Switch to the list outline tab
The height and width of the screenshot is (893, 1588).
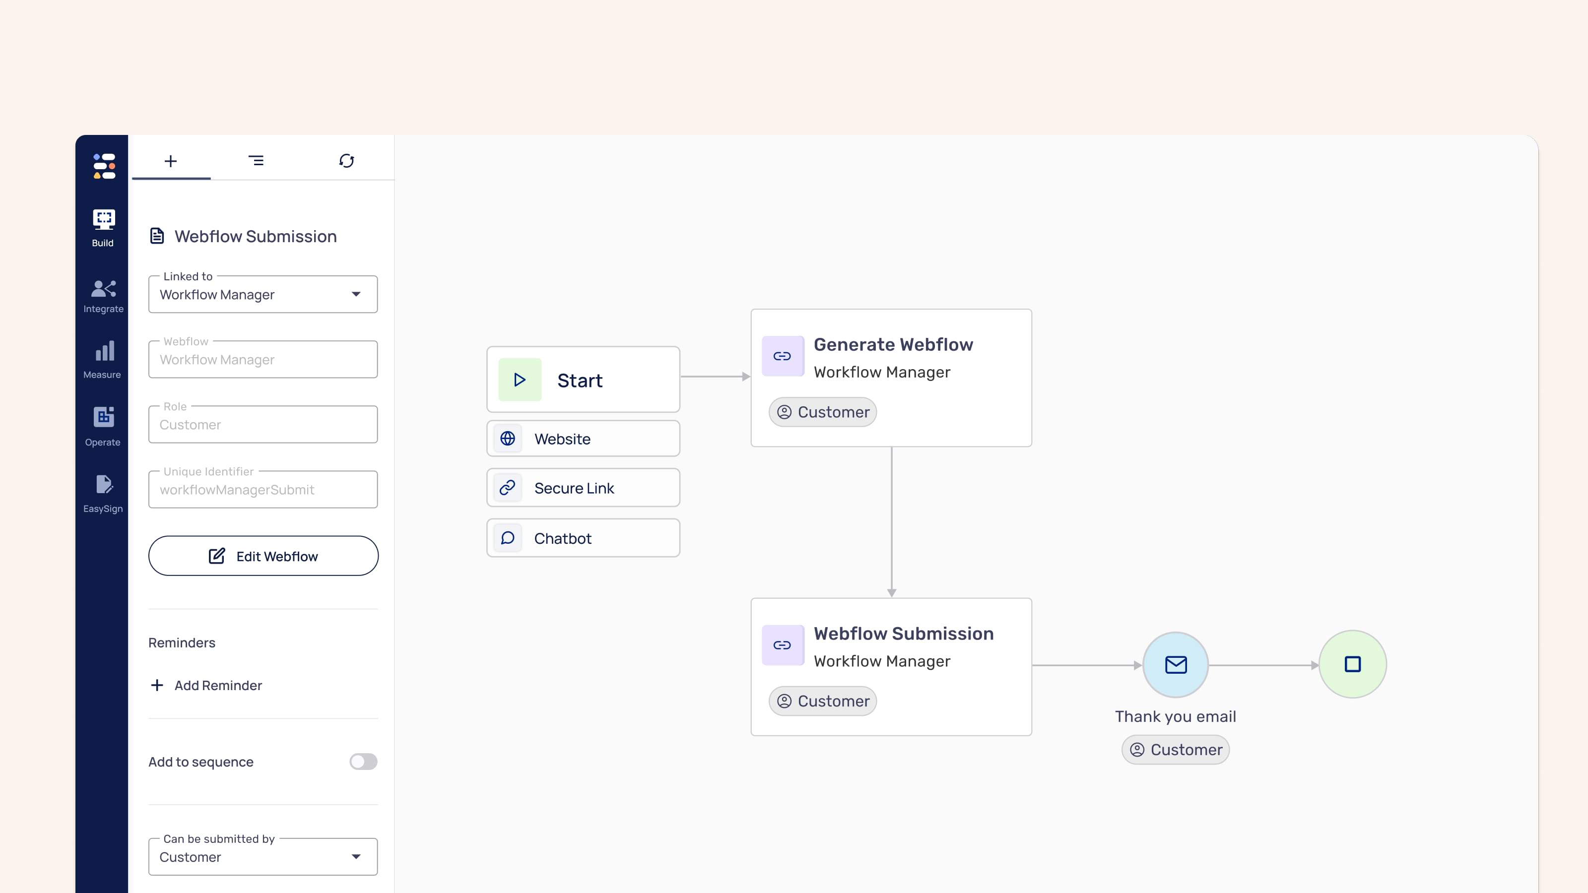click(256, 161)
